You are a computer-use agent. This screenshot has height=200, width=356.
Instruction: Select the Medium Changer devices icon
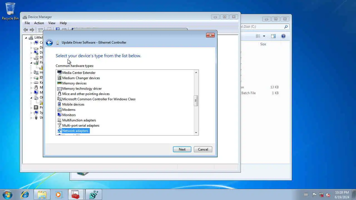(x=59, y=78)
